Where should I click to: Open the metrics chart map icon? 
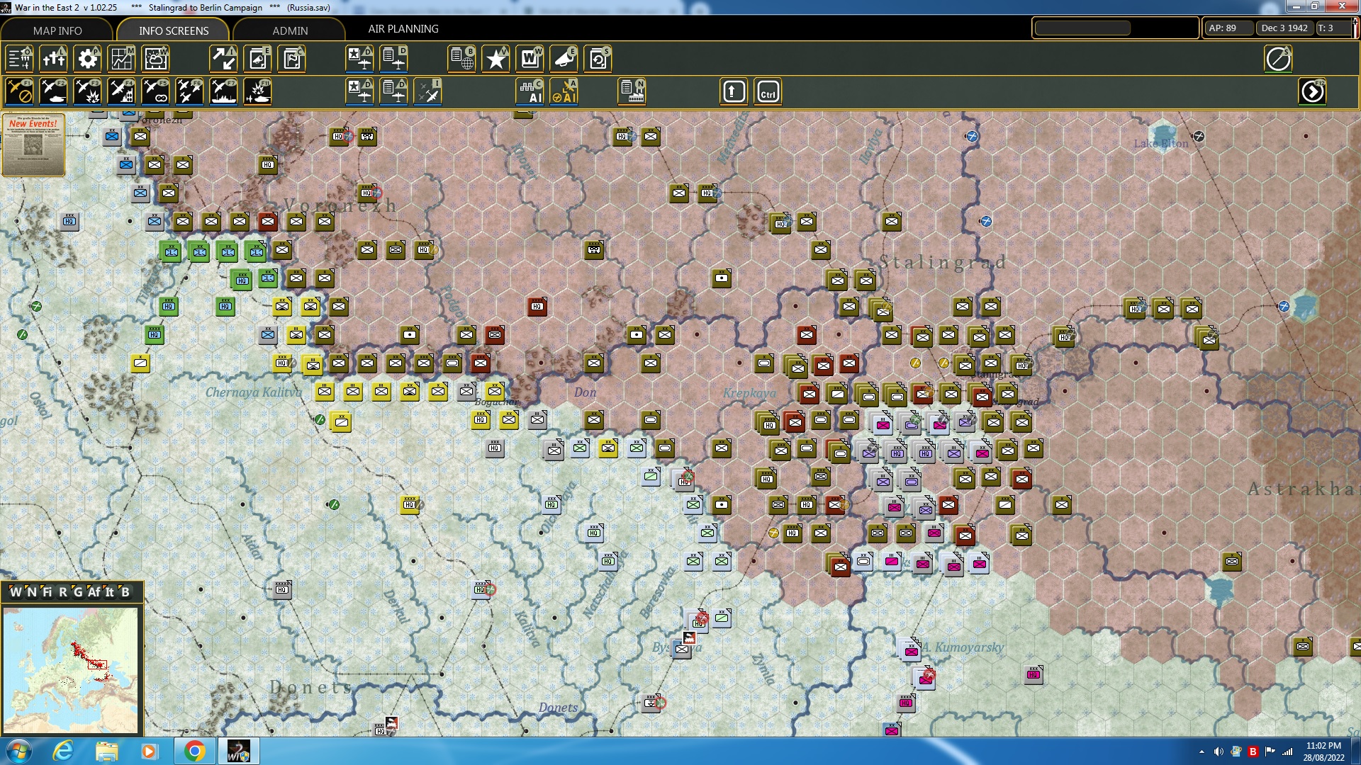(121, 59)
